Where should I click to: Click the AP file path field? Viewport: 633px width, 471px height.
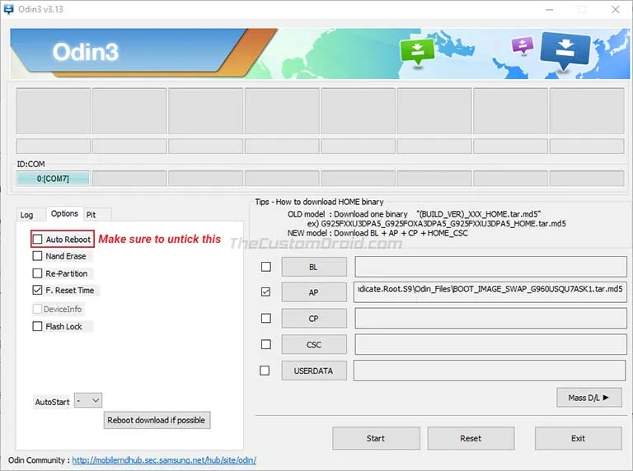pos(490,292)
